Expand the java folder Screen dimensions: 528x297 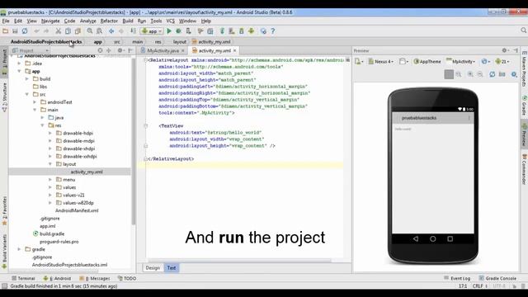(43, 117)
